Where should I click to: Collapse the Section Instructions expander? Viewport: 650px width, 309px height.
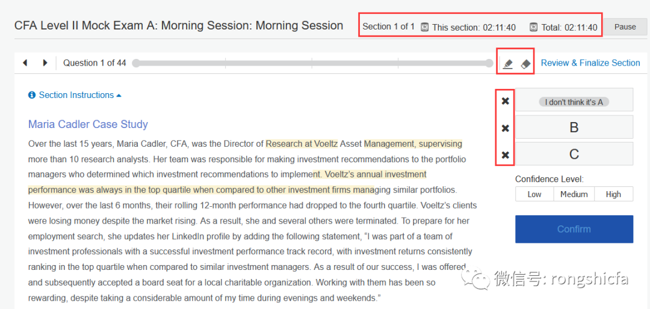[x=76, y=95]
